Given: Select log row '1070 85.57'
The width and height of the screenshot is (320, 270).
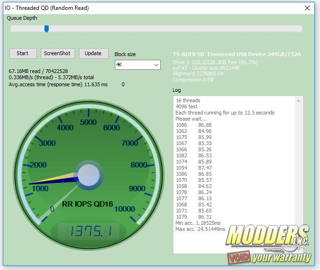Looking at the screenshot, I should (194, 180).
